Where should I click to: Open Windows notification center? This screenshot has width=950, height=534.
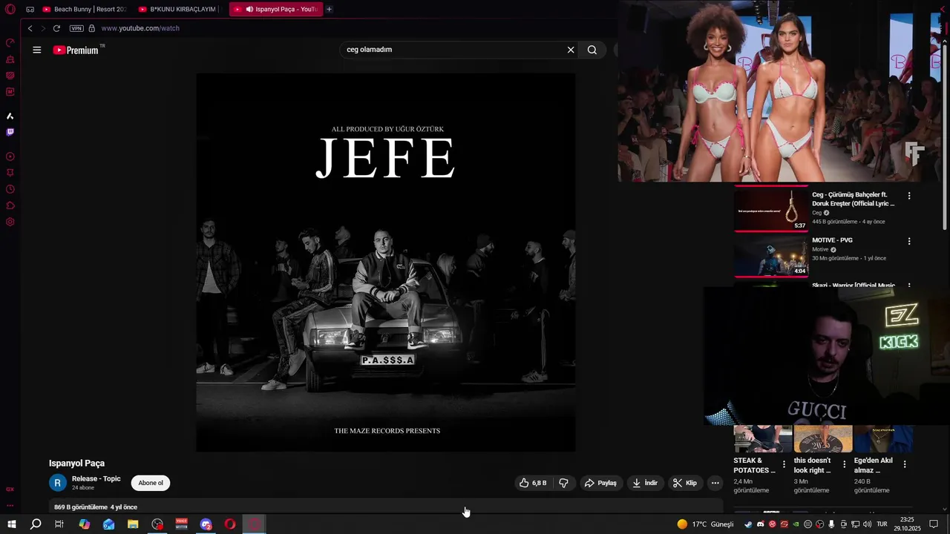[x=934, y=524]
